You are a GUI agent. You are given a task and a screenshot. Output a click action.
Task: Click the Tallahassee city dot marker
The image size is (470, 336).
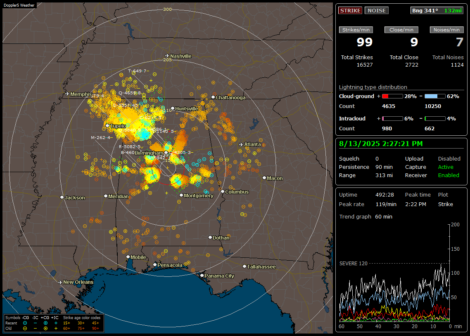point(244,266)
